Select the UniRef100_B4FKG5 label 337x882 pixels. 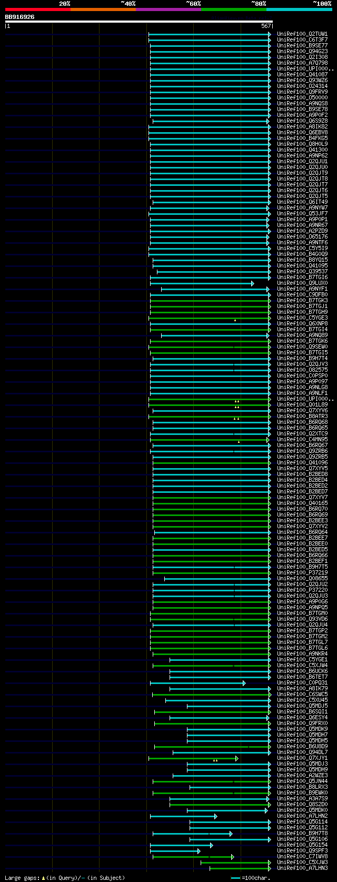pos(302,138)
